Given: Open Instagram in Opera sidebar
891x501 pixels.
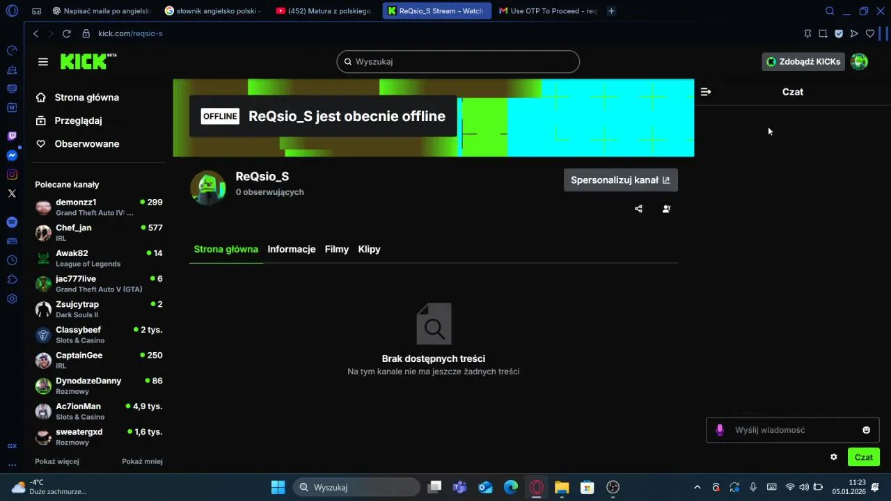Looking at the screenshot, I should click(12, 175).
